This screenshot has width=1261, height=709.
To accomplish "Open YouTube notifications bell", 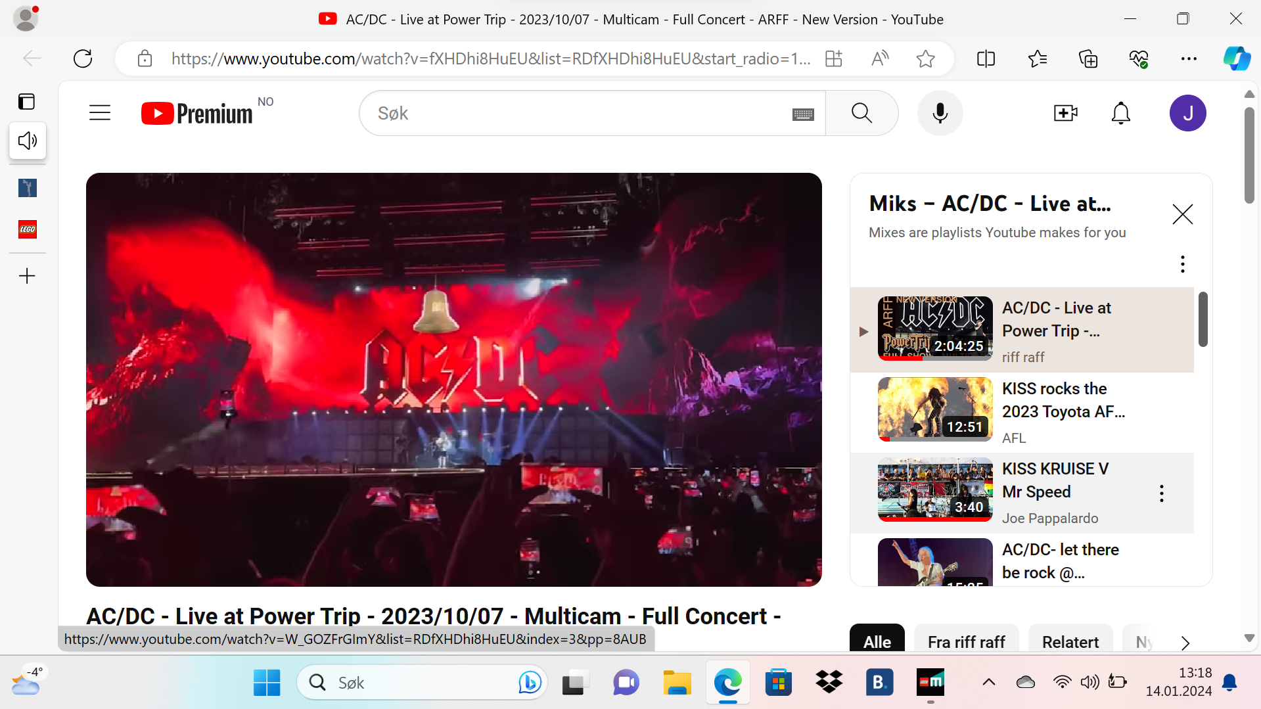I will coord(1121,113).
